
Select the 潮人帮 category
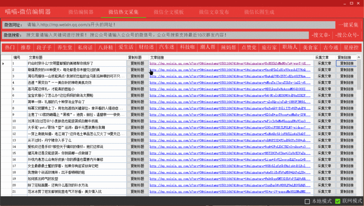tap(208, 48)
